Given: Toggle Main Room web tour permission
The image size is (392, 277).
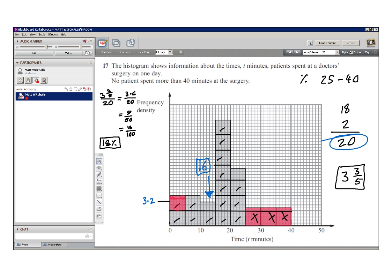Looking at the screenshot, I should (89, 89).
